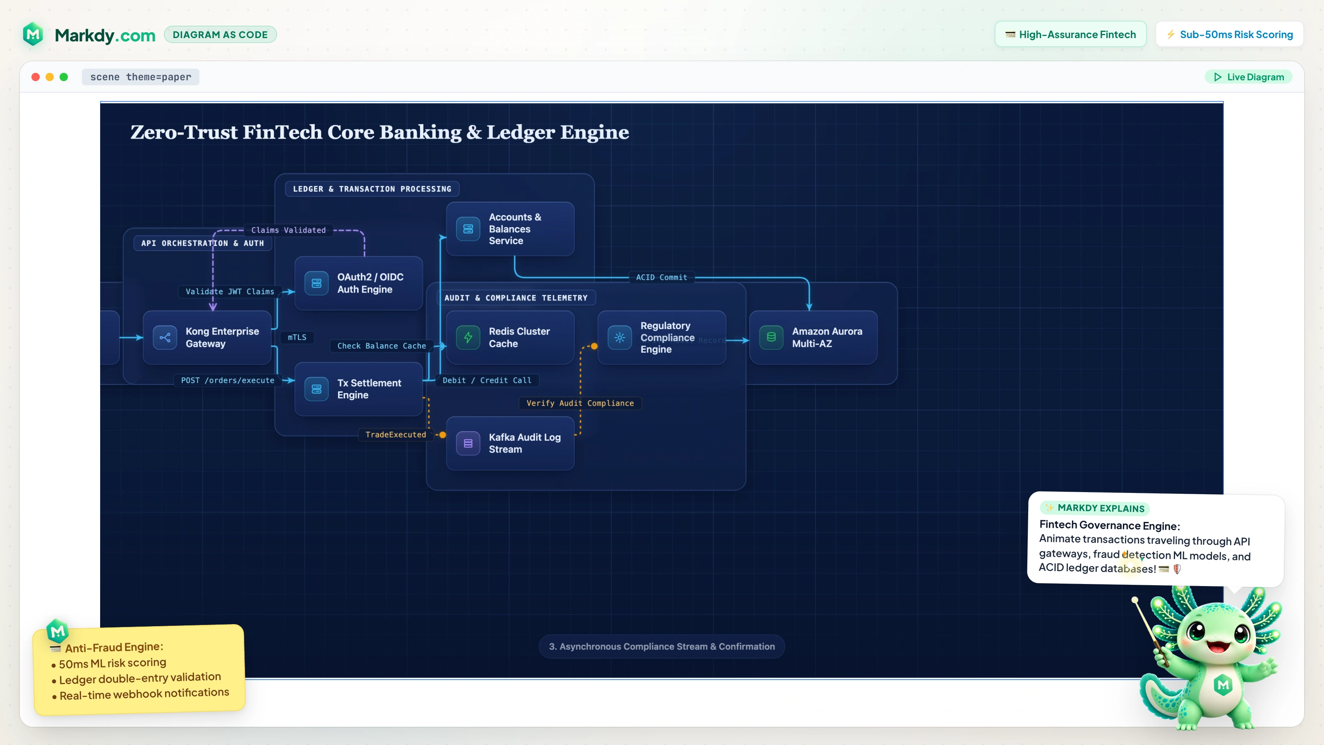
Task: Click the Tx Settlement Engine server icon
Action: (x=317, y=389)
